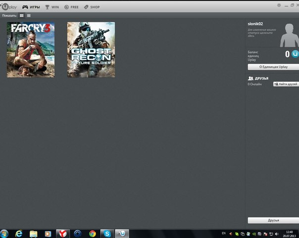Open Ghost Recon Future Soldier cover

click(x=91, y=50)
